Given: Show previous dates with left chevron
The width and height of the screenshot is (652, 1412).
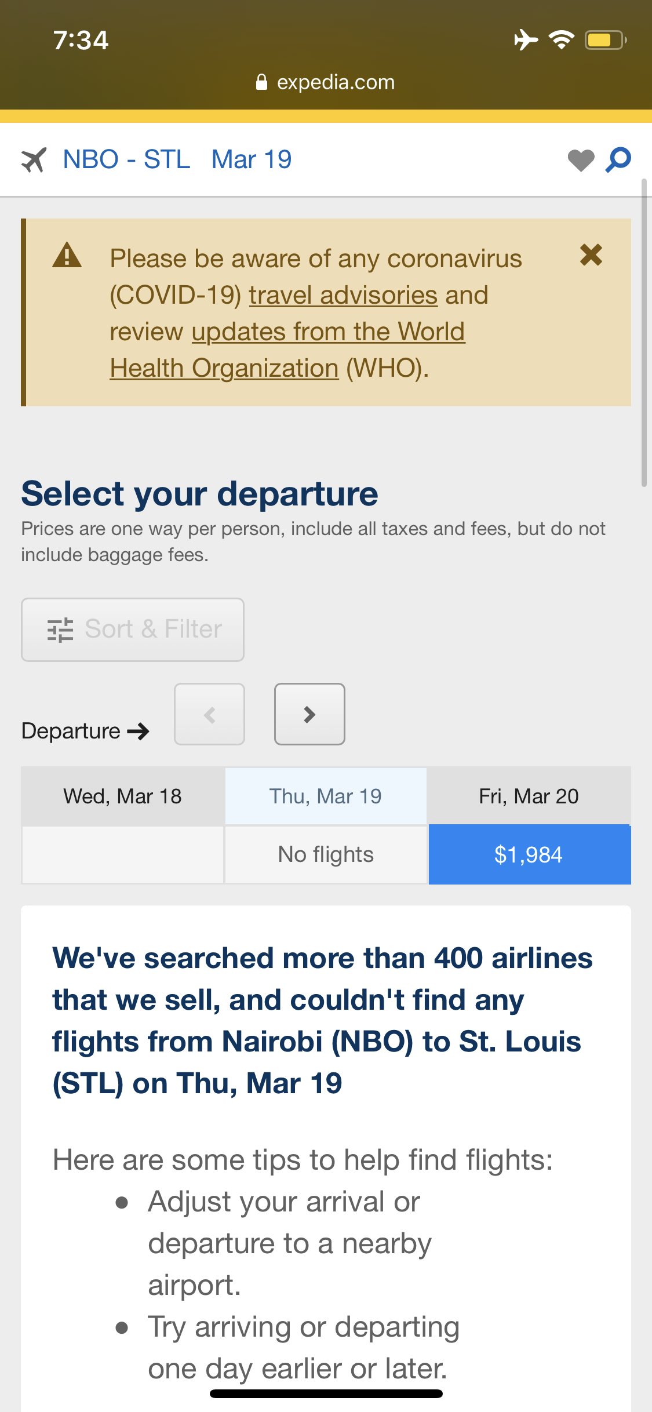Looking at the screenshot, I should pos(209,714).
